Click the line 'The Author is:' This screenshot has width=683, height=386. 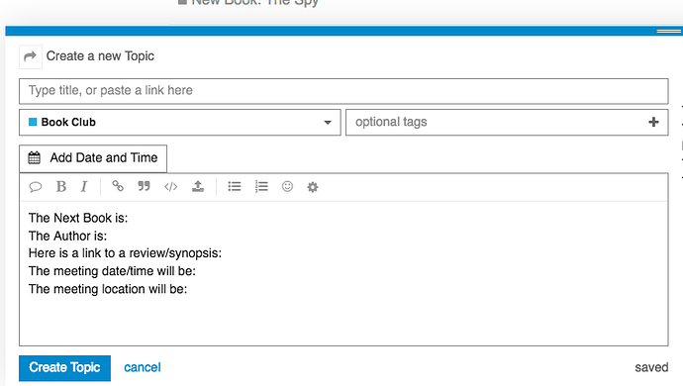coord(68,237)
